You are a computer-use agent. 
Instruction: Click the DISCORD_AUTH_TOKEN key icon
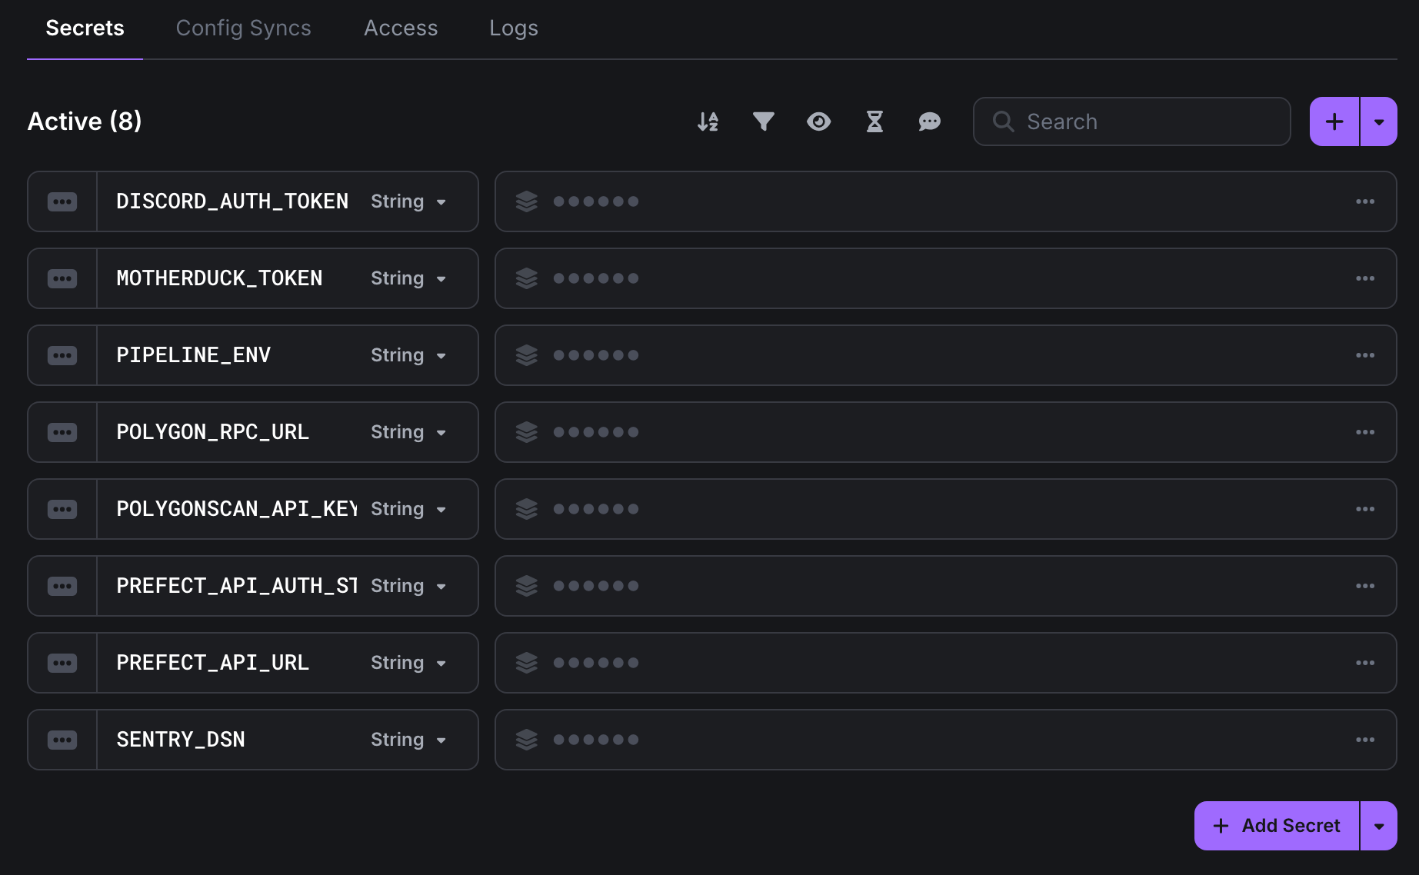pos(62,201)
